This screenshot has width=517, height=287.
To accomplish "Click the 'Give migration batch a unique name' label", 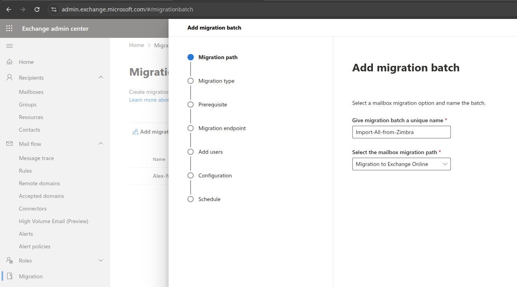I will coord(398,120).
